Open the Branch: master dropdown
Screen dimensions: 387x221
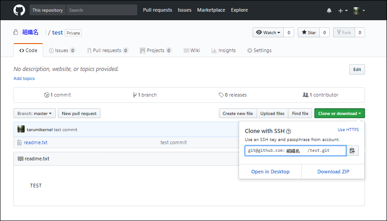pos(35,114)
